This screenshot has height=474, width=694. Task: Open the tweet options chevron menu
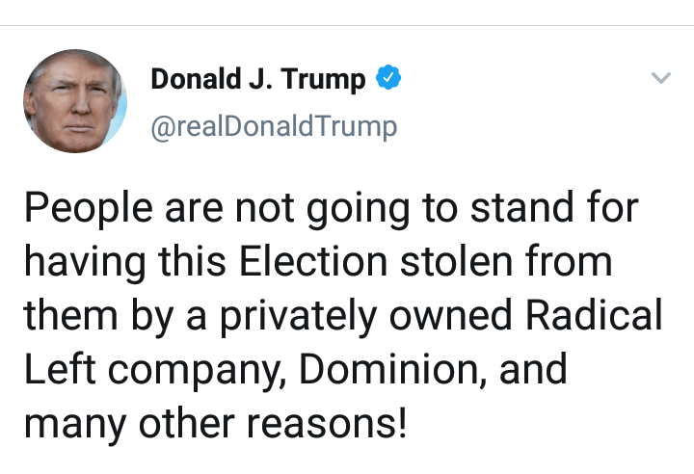660,79
